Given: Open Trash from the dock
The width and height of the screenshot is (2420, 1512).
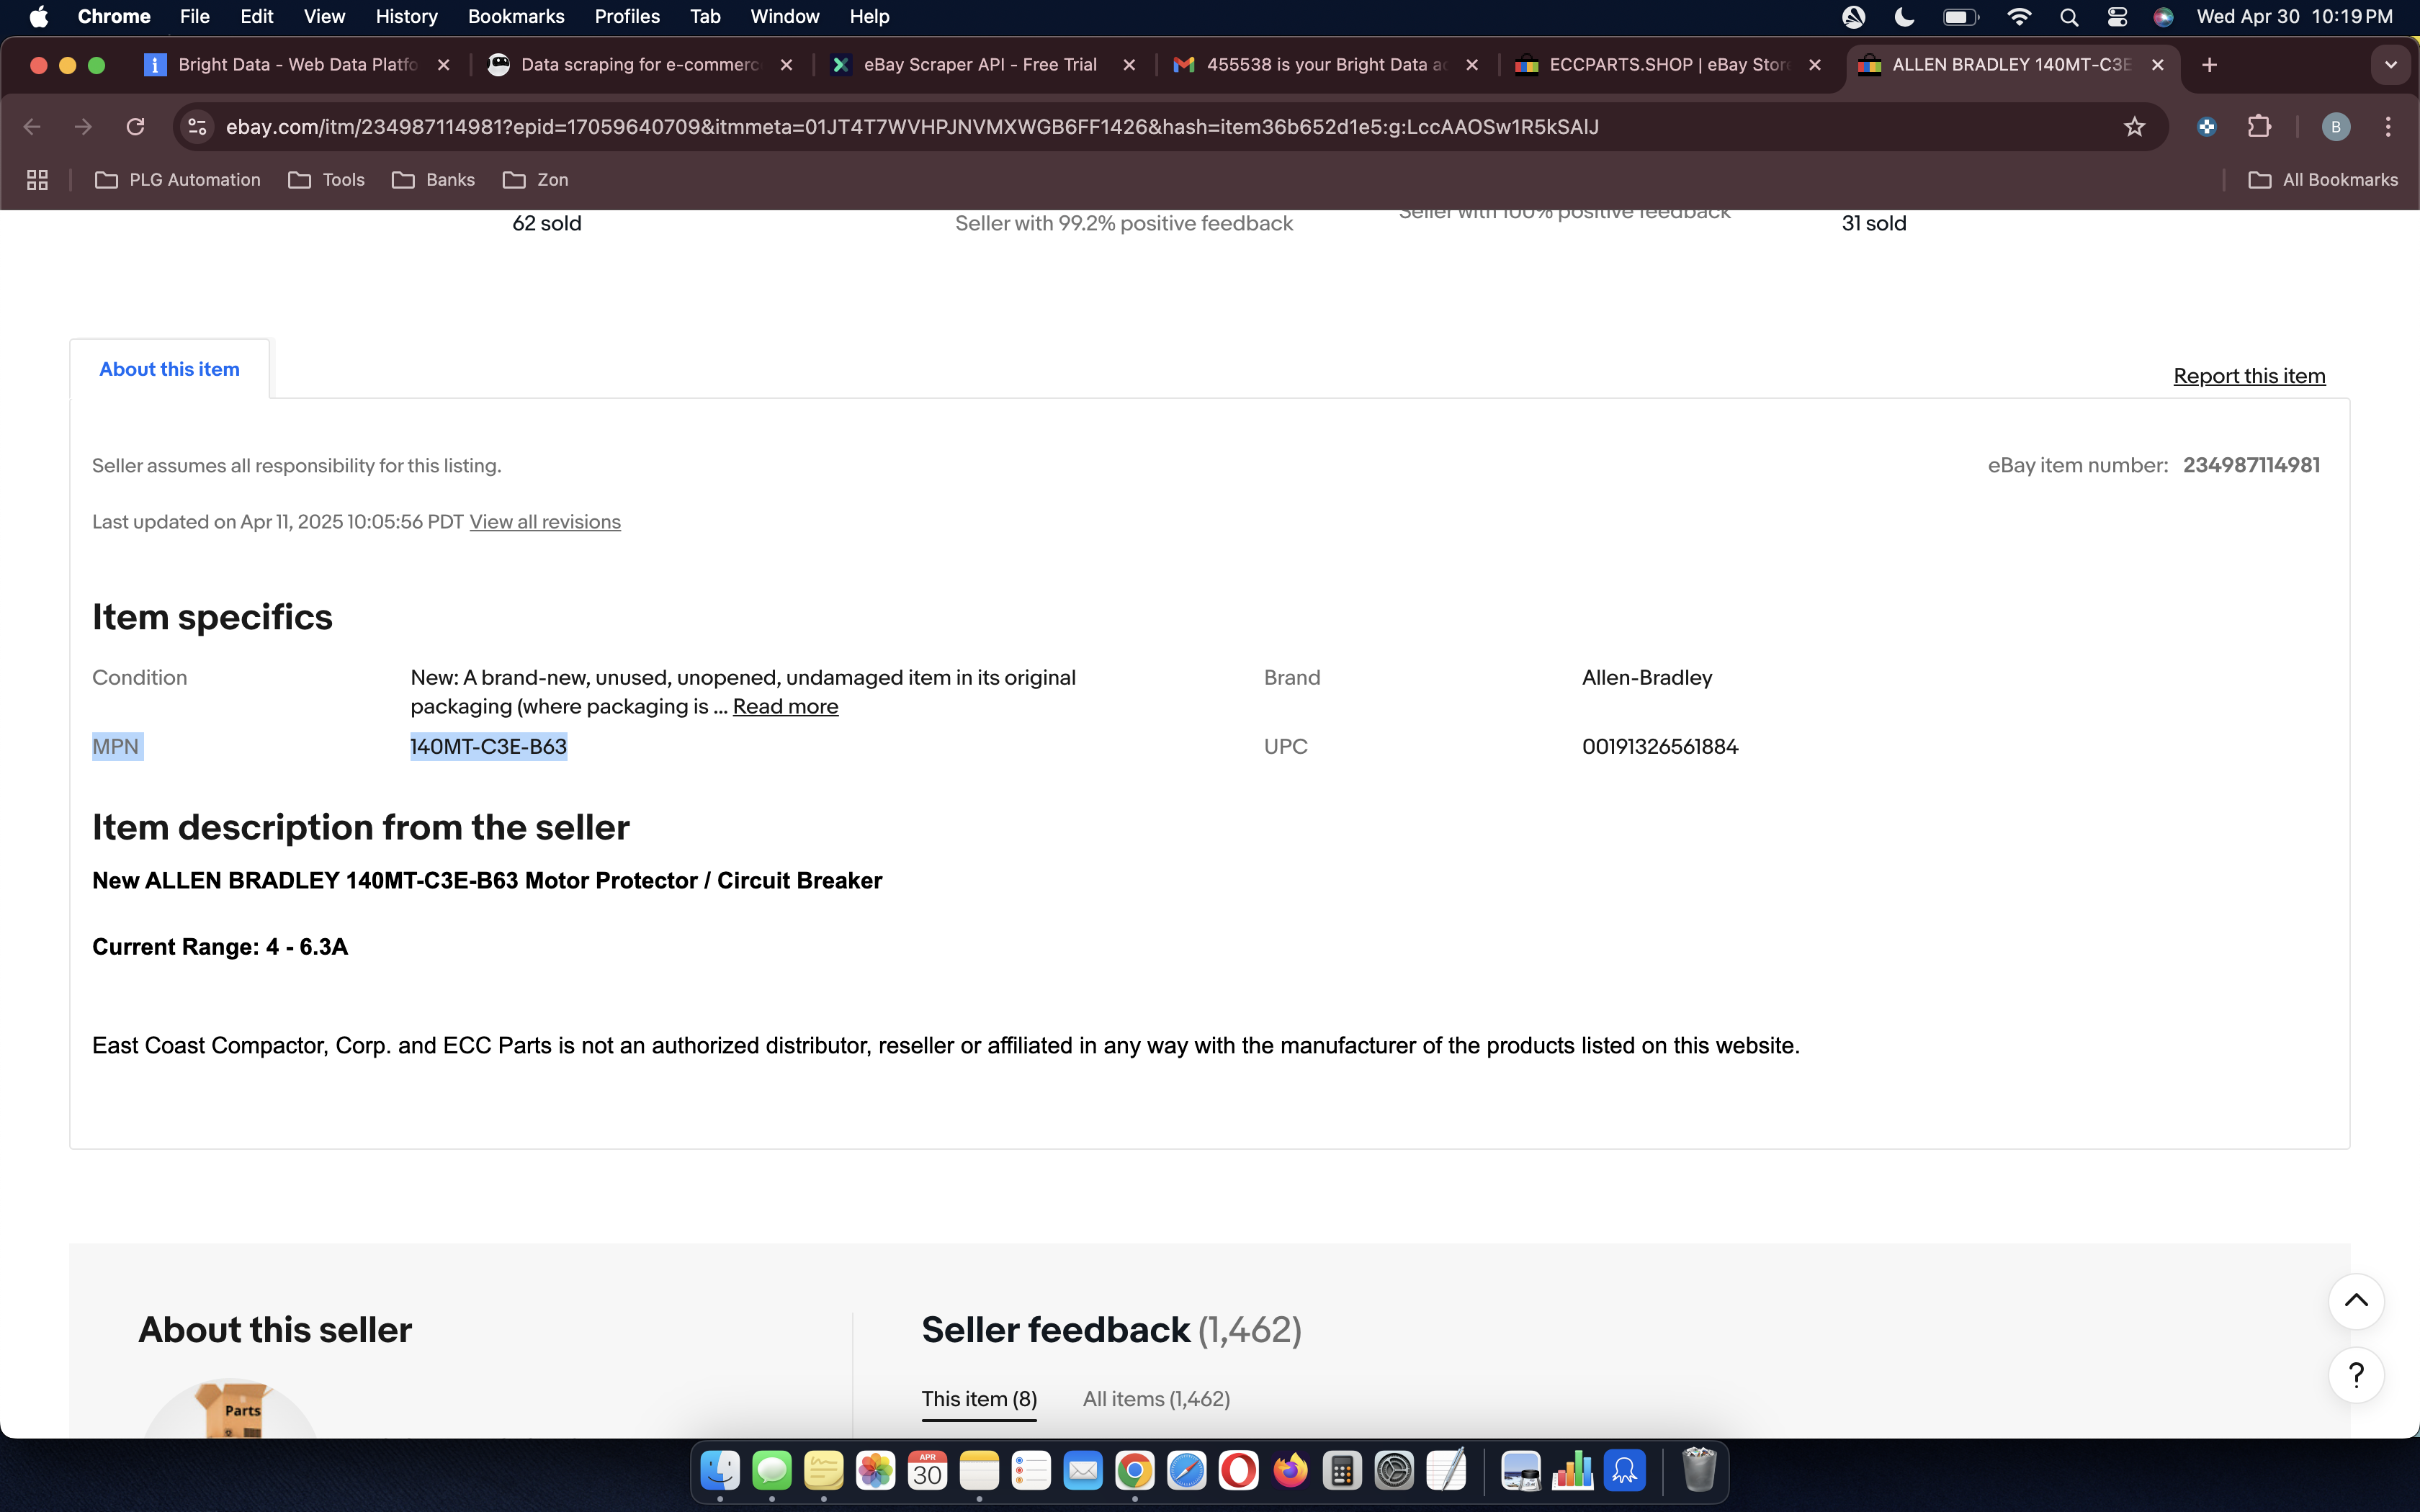Looking at the screenshot, I should click(1698, 1471).
